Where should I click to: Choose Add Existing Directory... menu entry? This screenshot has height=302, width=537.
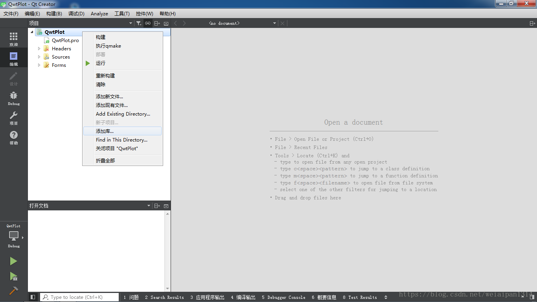pos(123,114)
